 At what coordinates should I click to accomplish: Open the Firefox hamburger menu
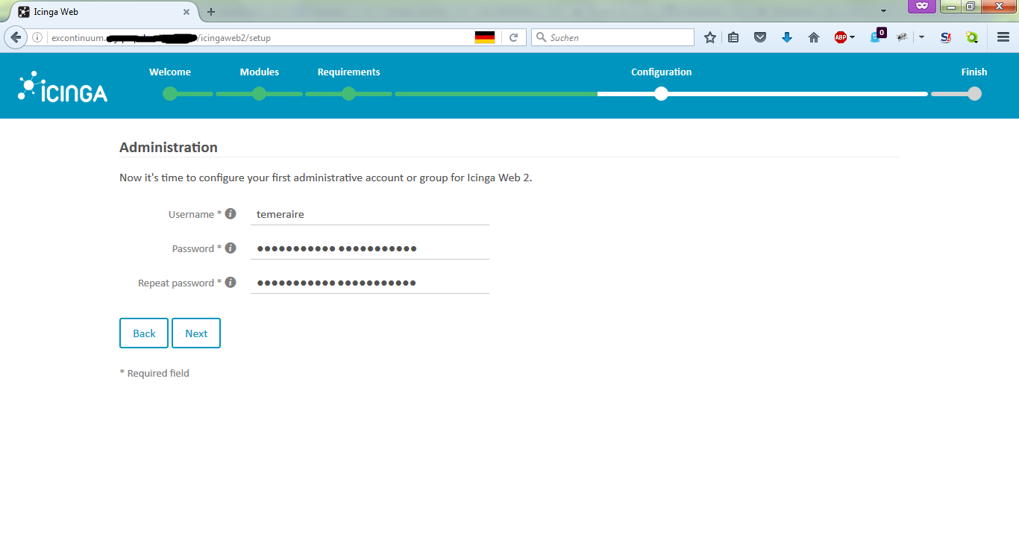click(1003, 37)
